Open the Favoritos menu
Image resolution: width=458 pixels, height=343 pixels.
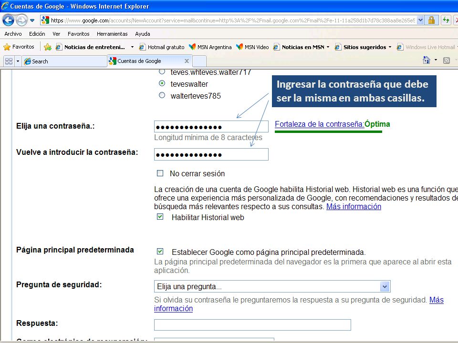(79, 34)
